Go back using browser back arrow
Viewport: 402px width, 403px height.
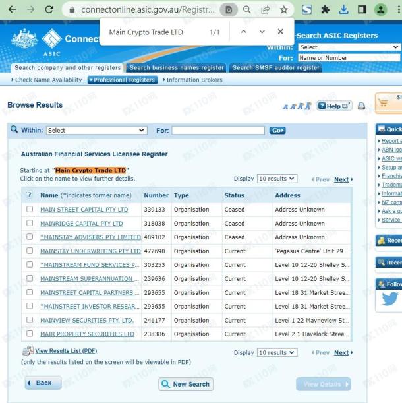point(12,10)
